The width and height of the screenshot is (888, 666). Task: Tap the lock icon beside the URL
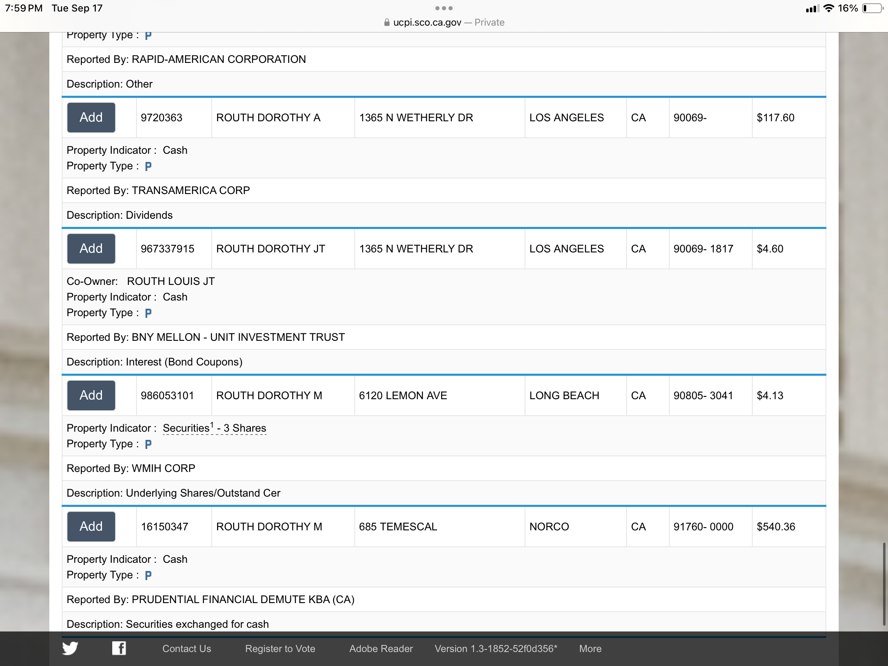387,23
